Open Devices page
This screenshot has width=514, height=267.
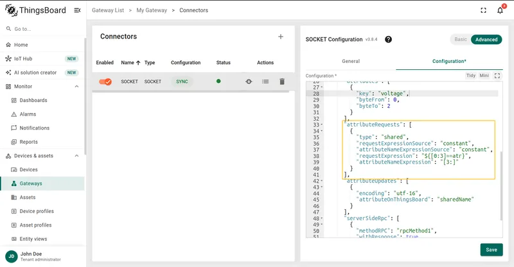coord(42,169)
